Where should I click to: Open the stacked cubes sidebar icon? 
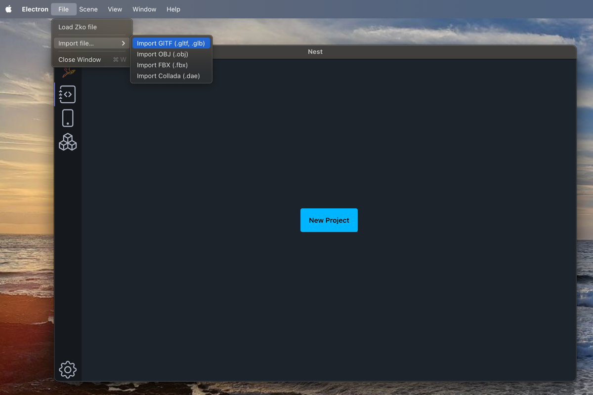pos(68,142)
